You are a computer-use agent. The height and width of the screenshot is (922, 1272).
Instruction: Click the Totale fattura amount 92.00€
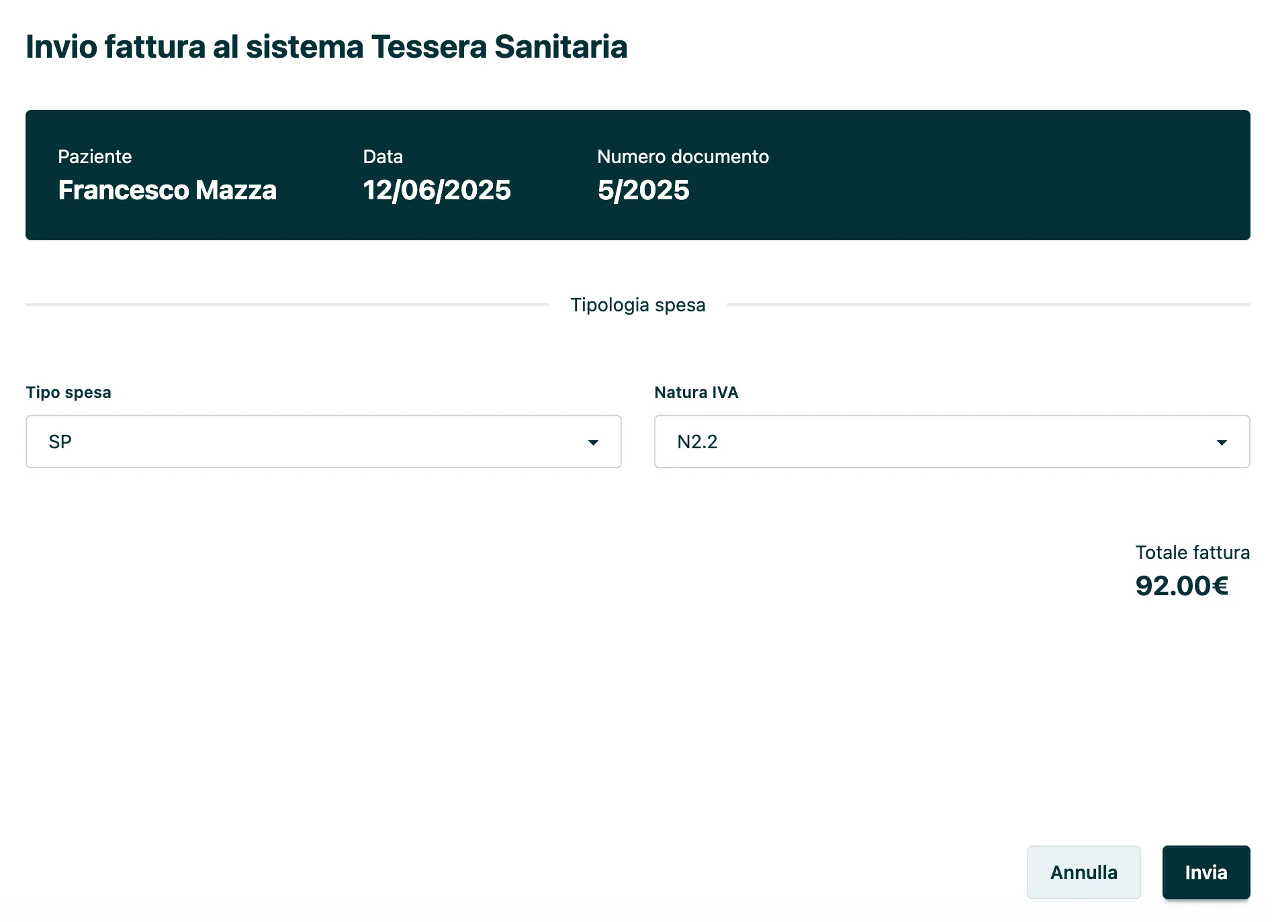coord(1182,584)
